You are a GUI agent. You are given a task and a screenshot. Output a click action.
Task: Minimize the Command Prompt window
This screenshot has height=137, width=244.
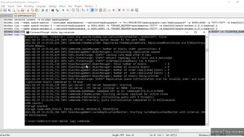(187, 32)
